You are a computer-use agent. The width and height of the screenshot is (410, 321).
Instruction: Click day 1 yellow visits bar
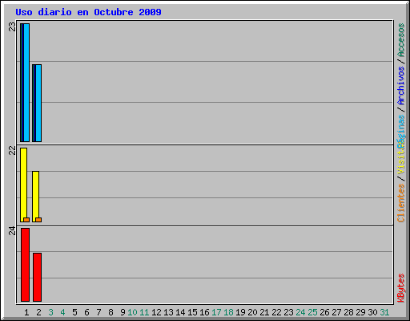23,185
